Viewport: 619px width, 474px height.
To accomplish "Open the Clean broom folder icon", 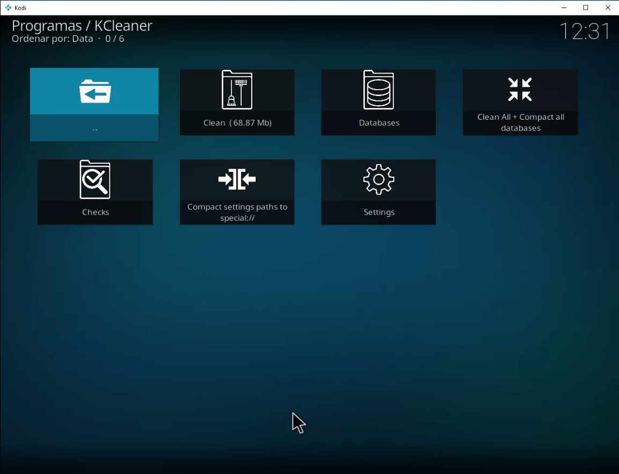I will (237, 90).
